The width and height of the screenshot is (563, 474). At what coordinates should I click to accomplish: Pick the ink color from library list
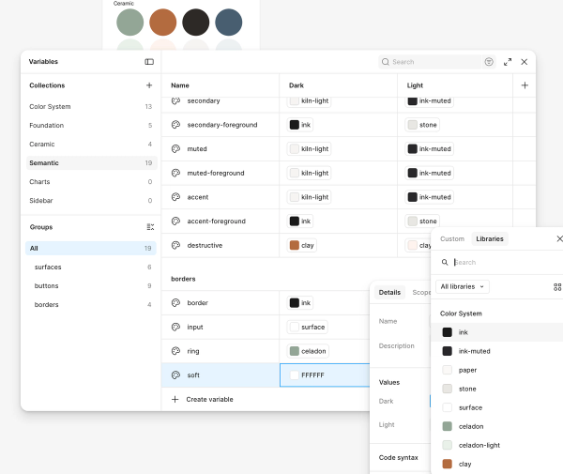click(497, 332)
